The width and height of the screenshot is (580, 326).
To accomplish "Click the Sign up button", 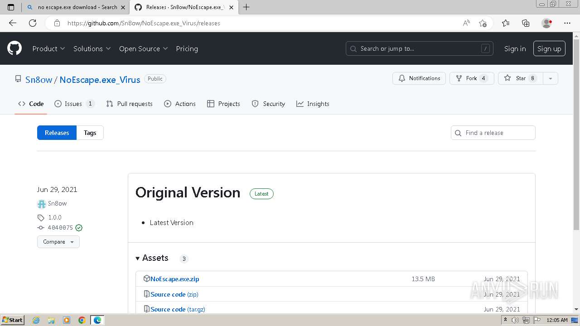I will 549,48.
